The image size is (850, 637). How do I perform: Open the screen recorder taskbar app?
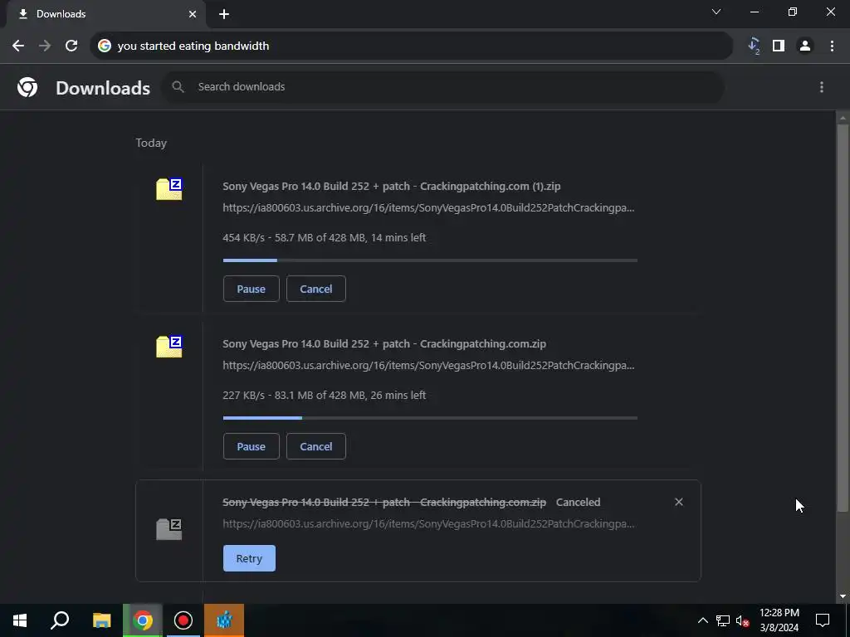183,620
